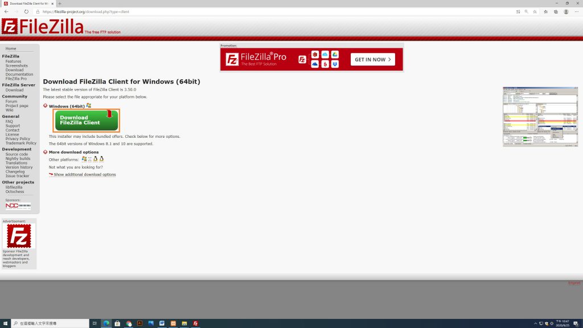Open Octochess project link

pos(14,192)
